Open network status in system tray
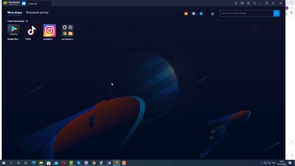The height and width of the screenshot is (166, 295). point(265,163)
